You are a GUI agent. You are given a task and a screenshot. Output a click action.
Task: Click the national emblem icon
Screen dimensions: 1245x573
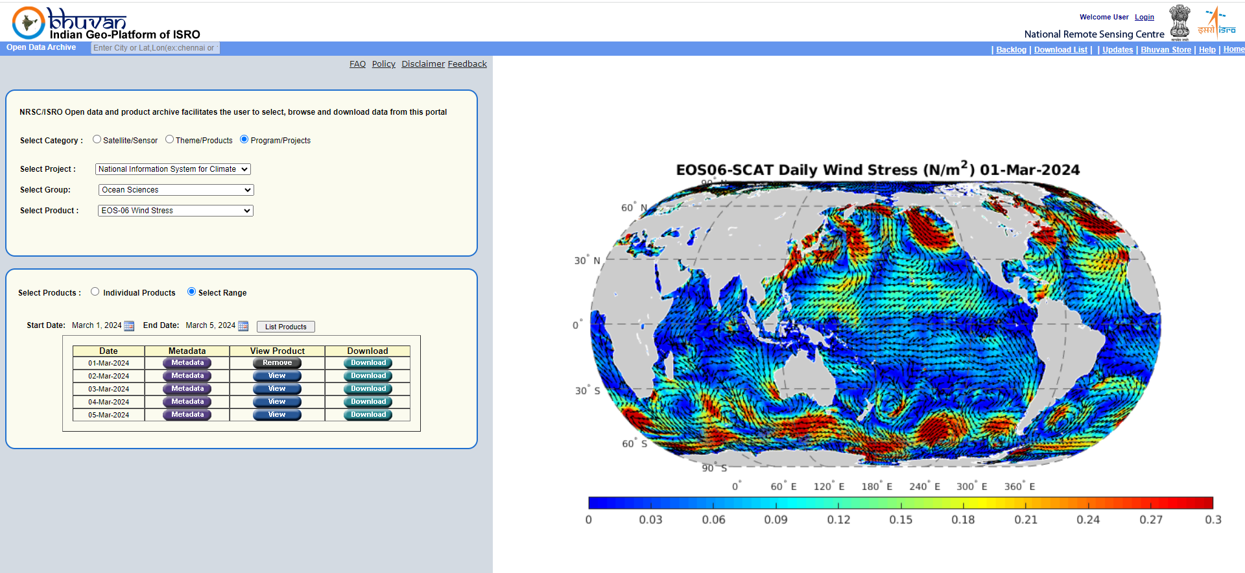[x=1180, y=23]
